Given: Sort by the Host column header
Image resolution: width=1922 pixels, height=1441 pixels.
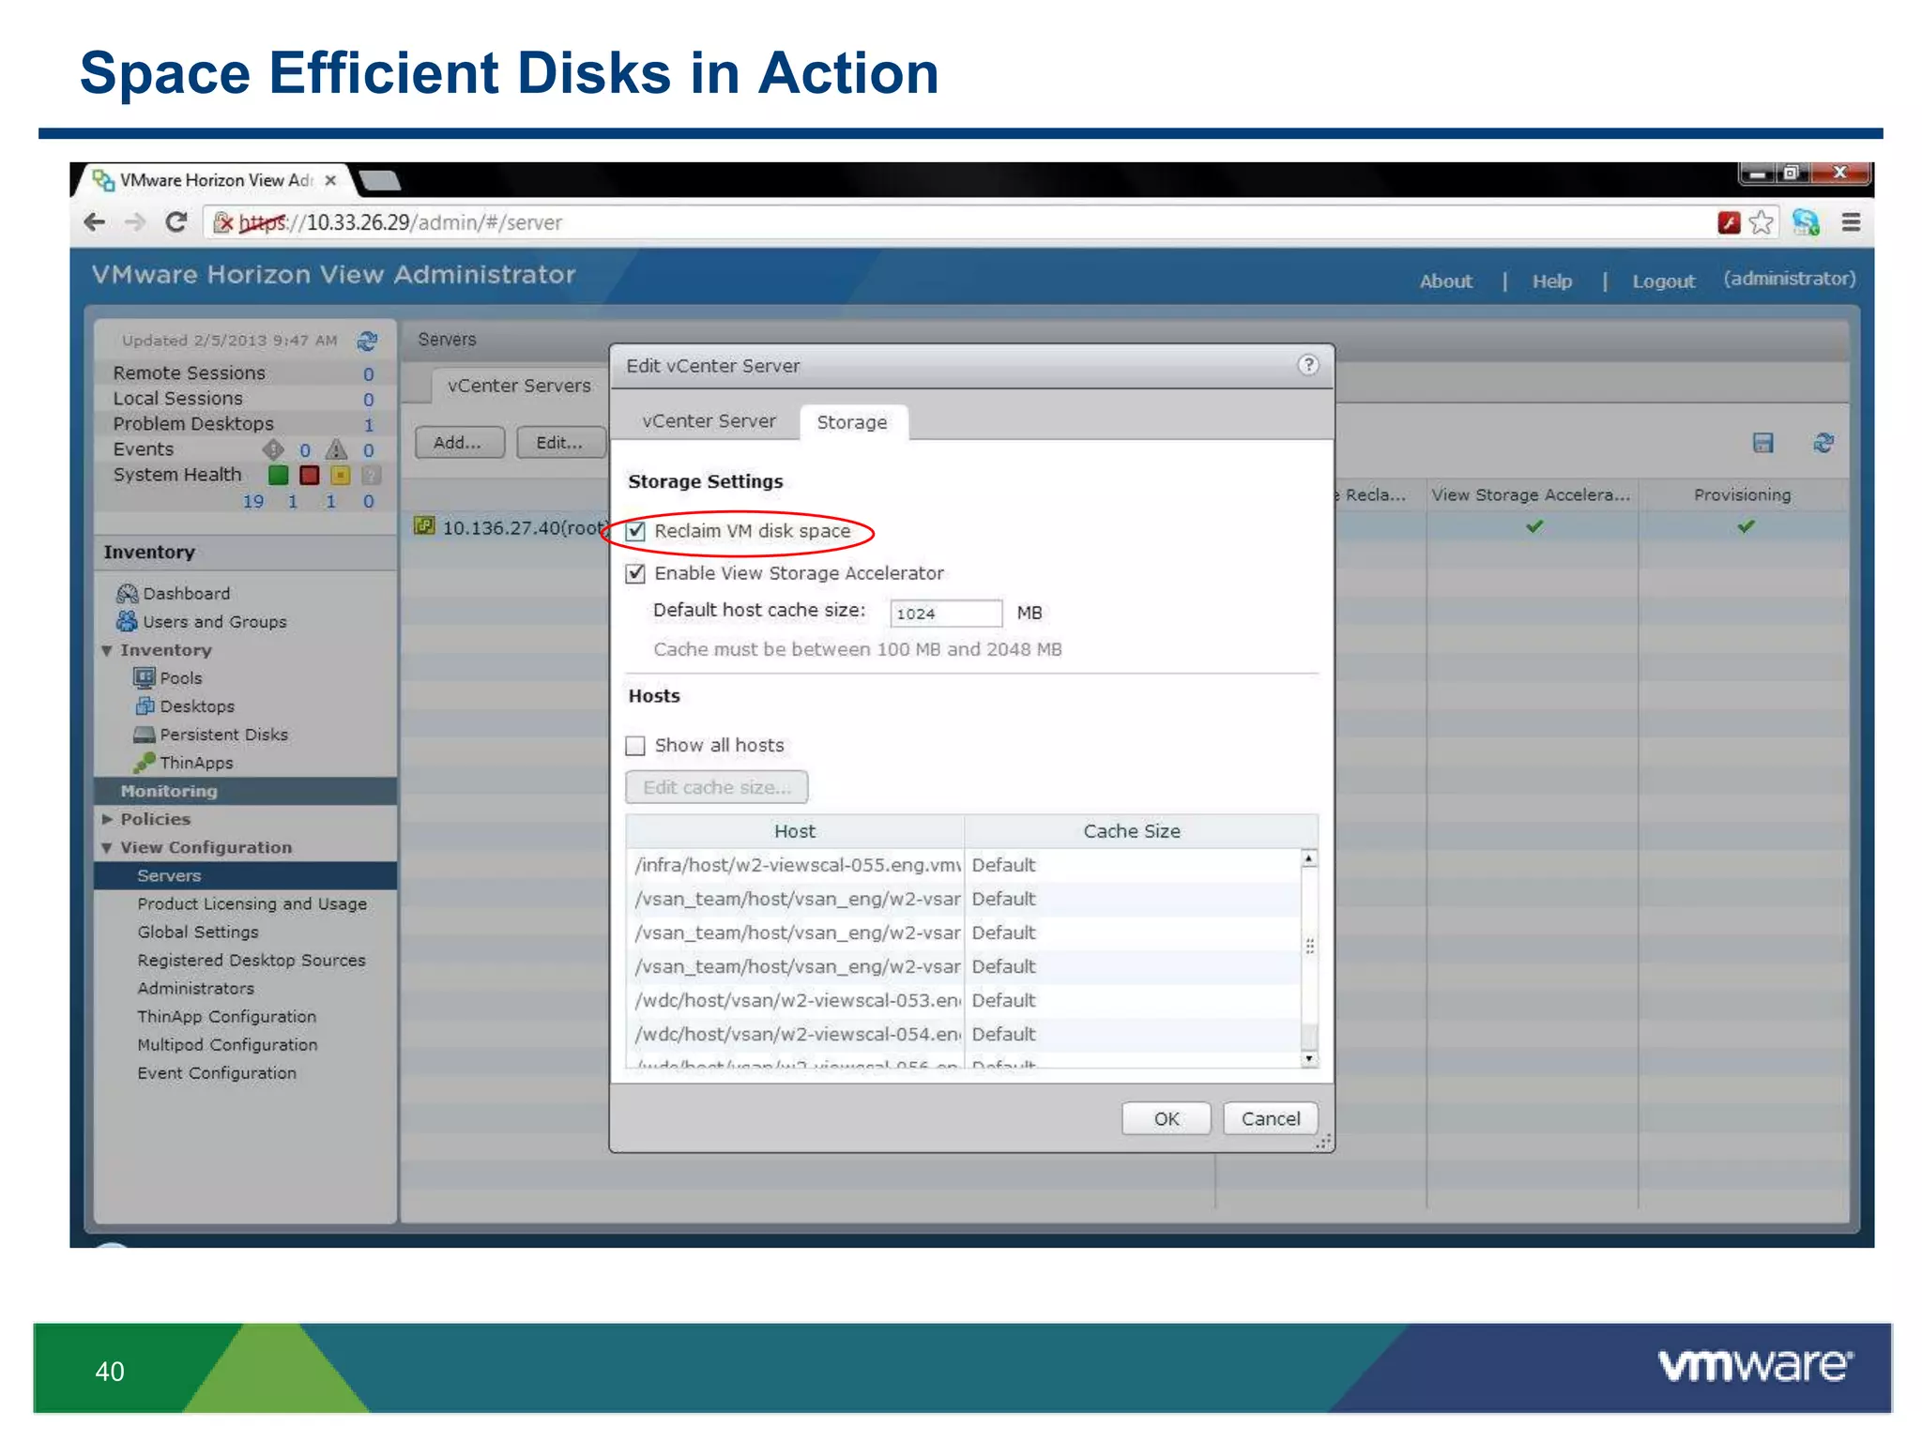Looking at the screenshot, I should pyautogui.click(x=795, y=831).
